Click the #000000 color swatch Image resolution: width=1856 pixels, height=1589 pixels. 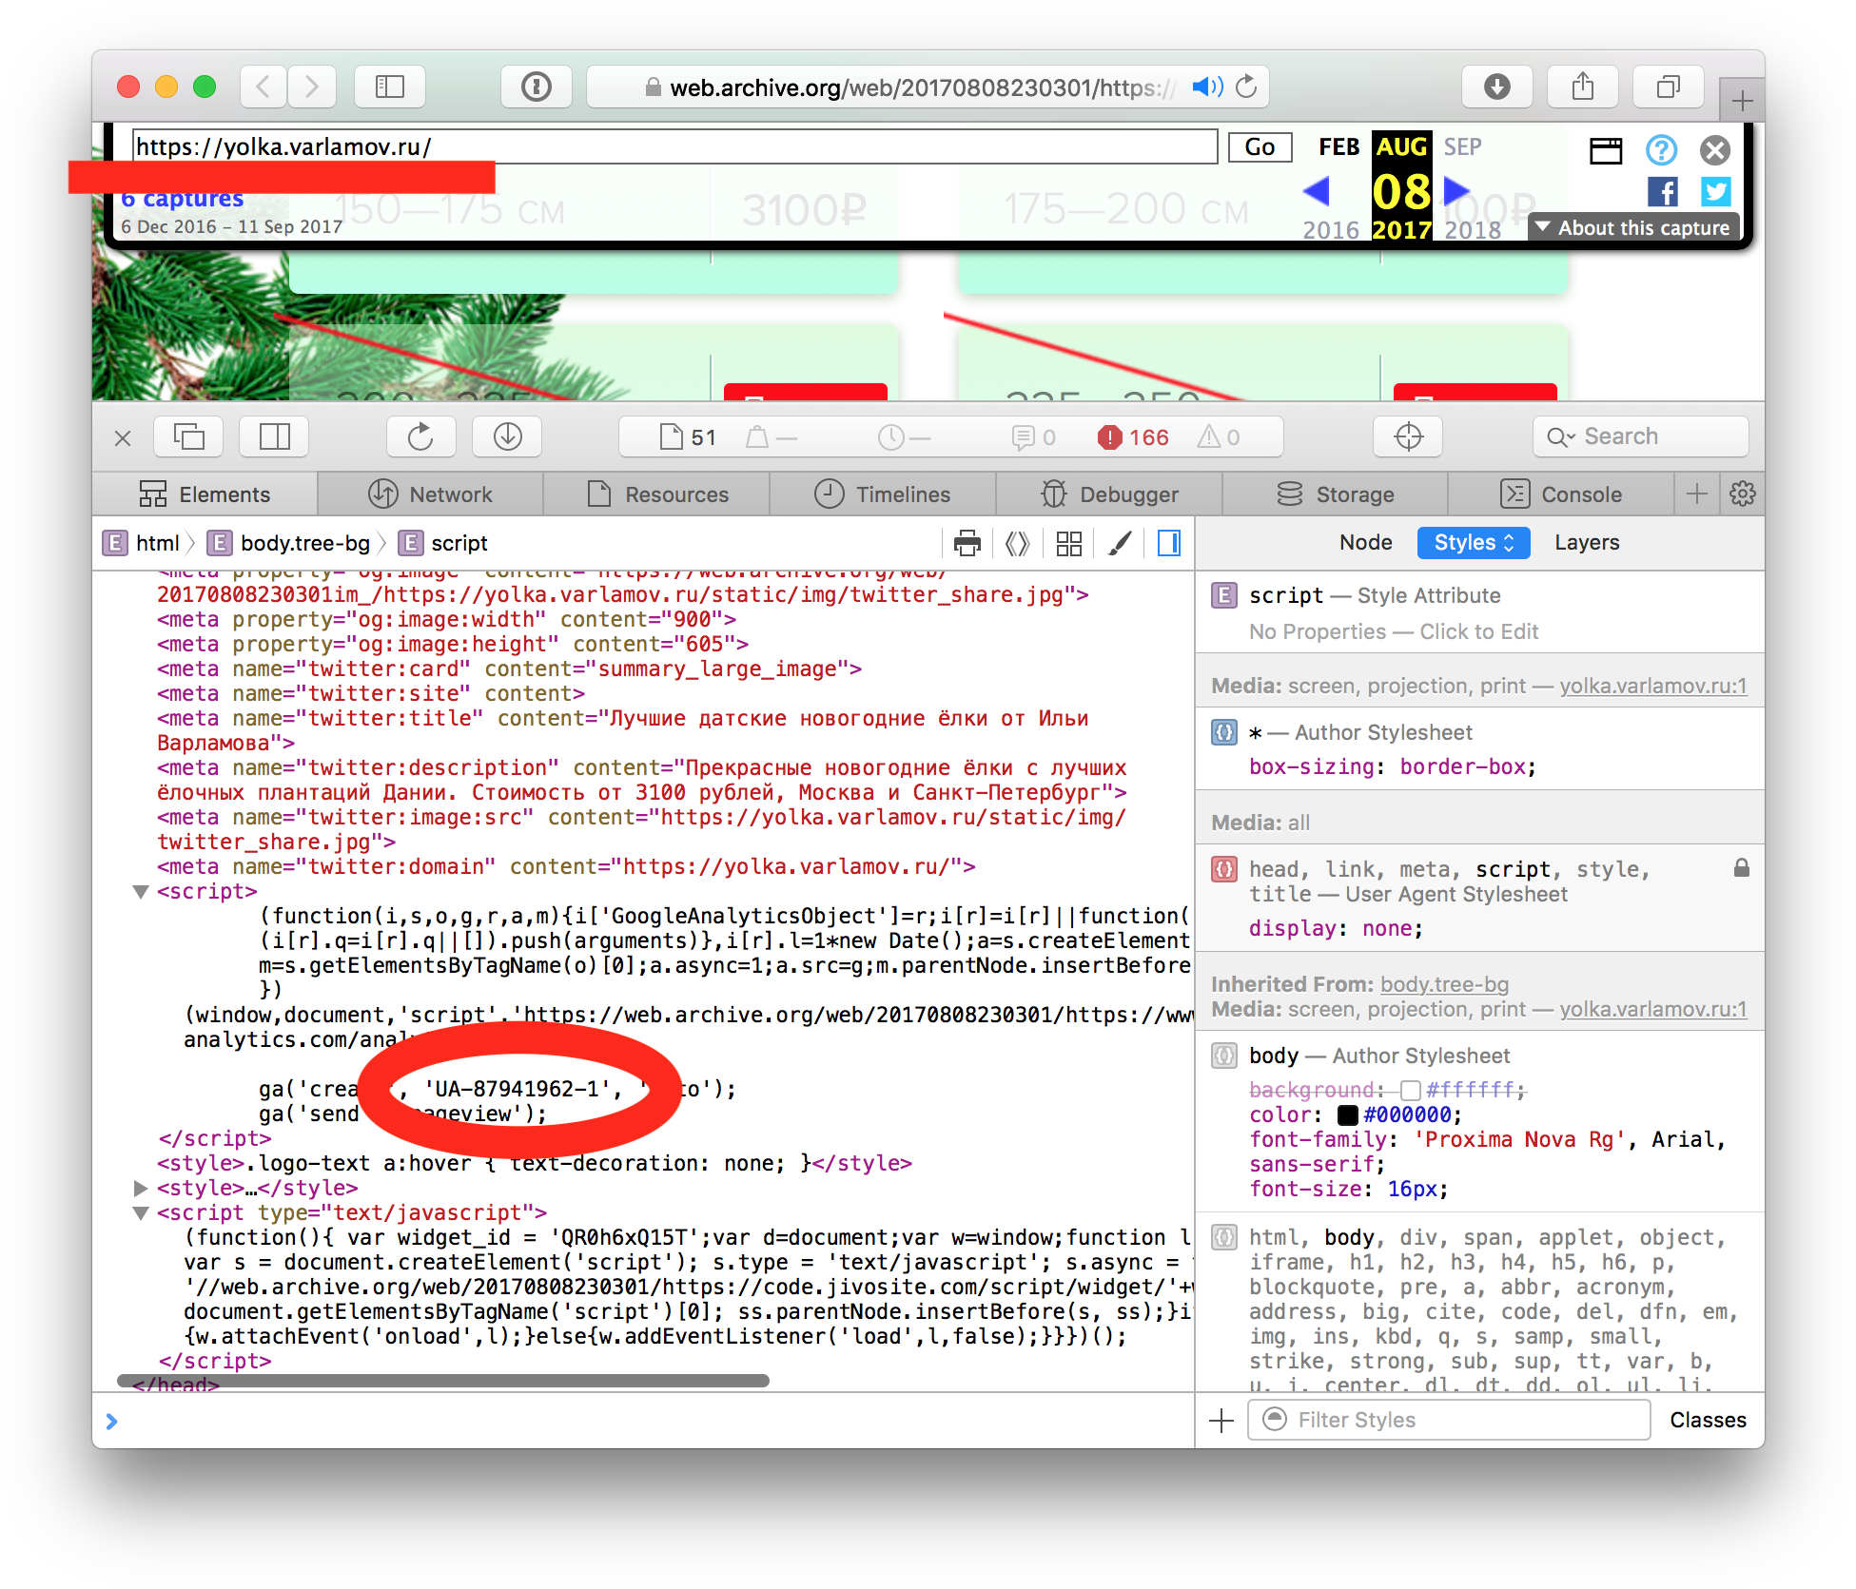point(1347,1115)
